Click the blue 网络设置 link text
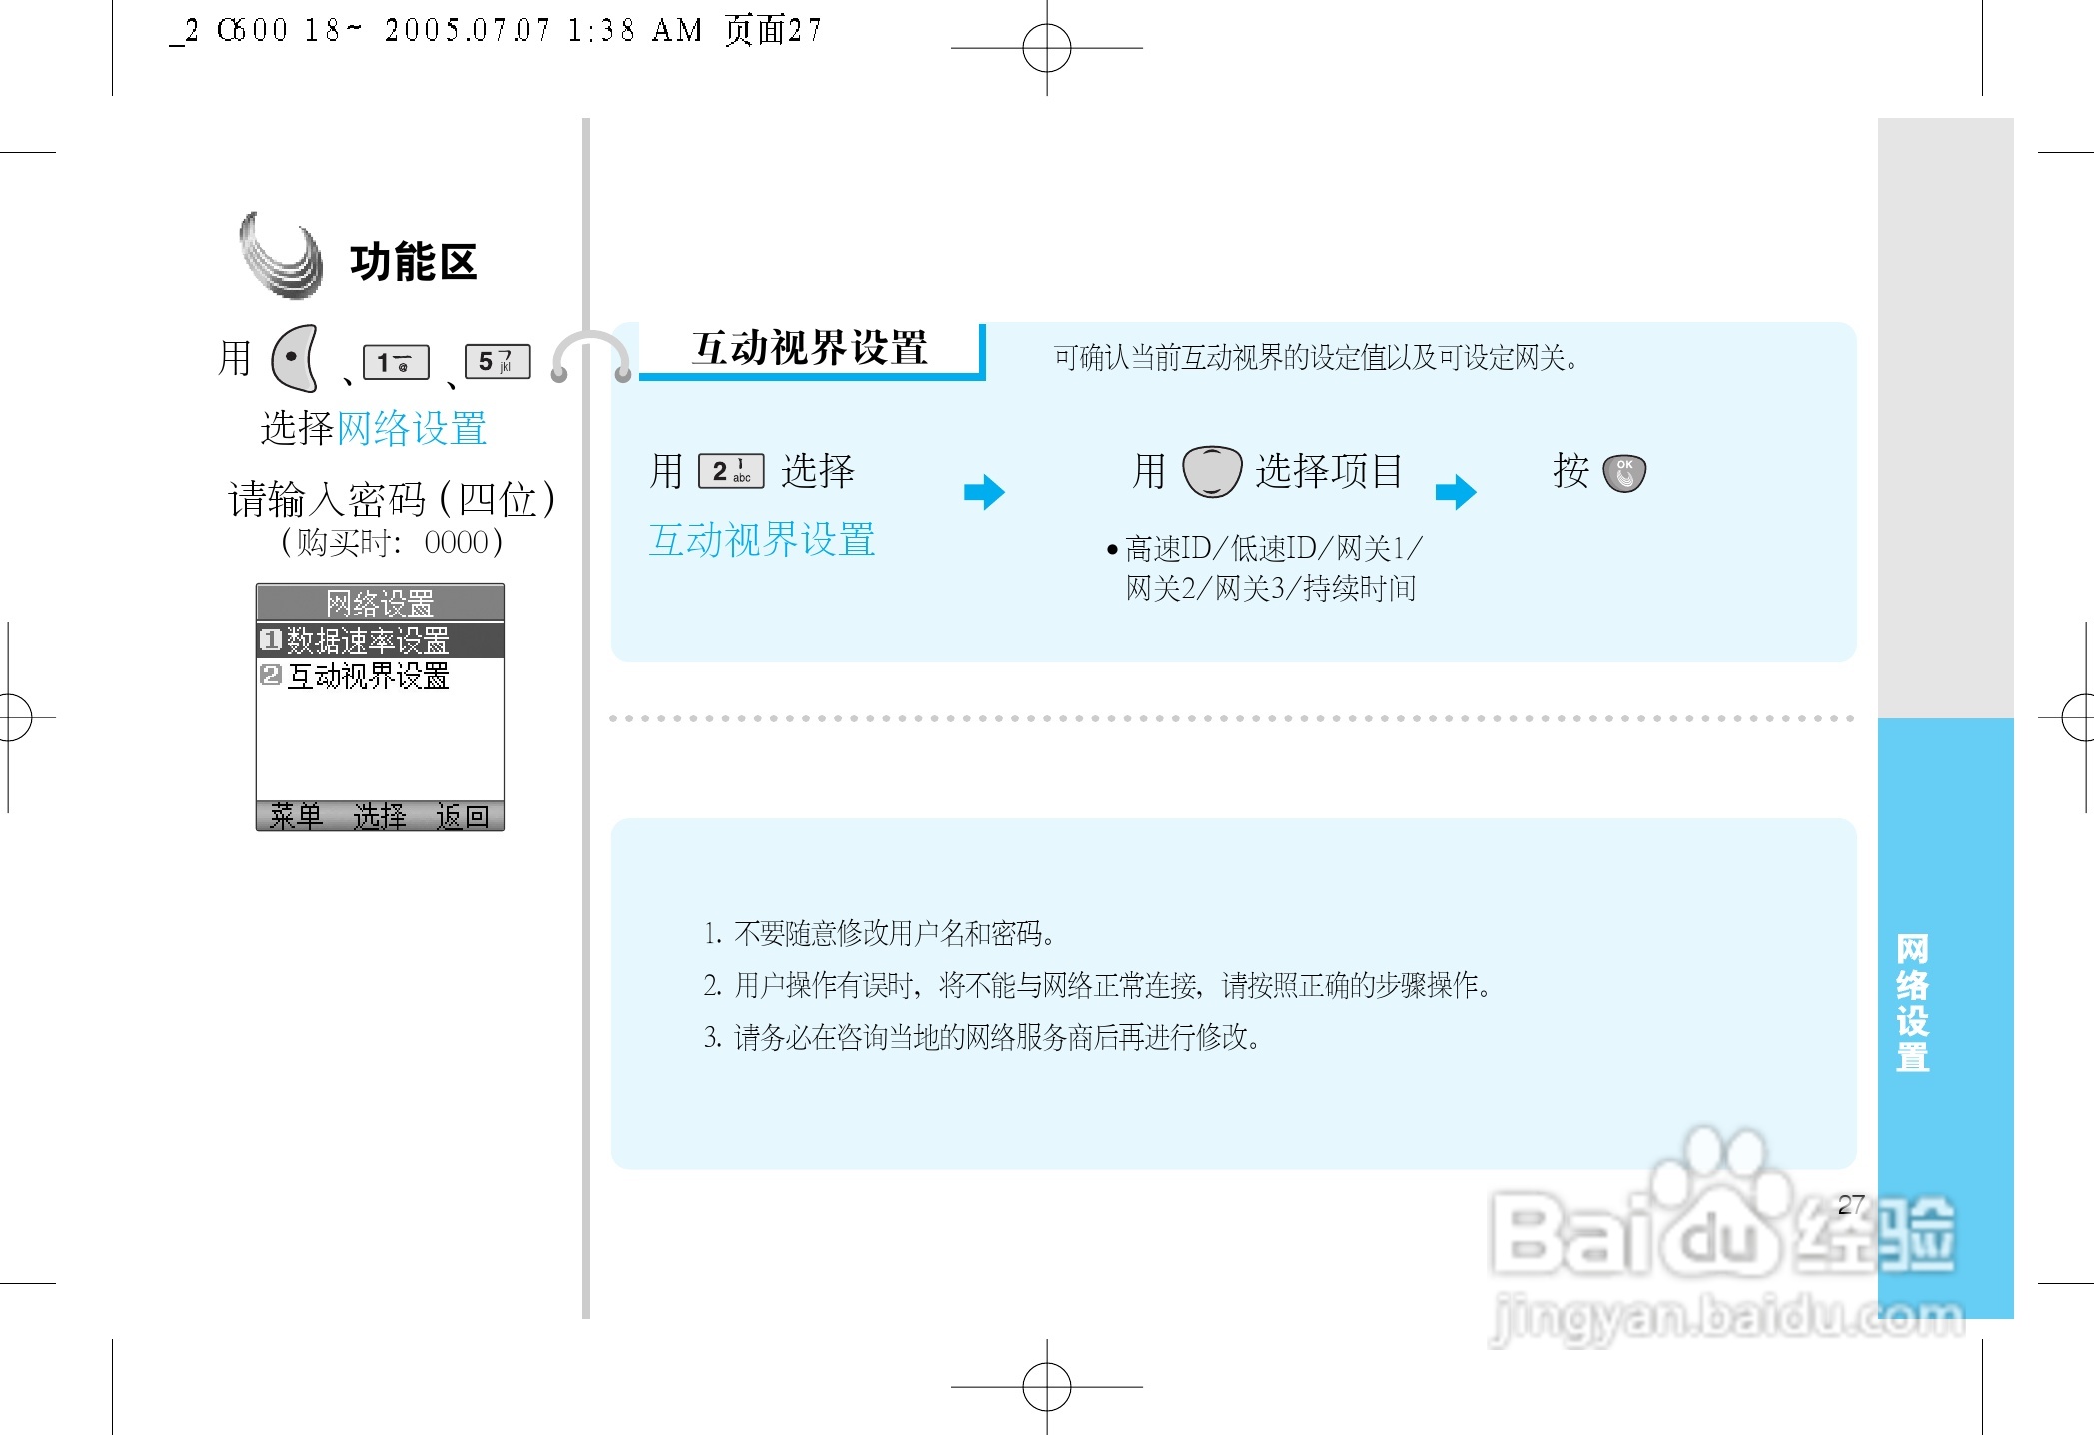2094x1435 pixels. pyautogui.click(x=412, y=428)
